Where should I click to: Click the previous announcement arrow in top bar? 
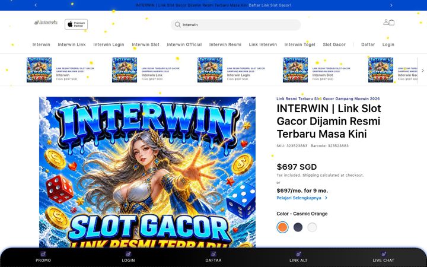36,5
